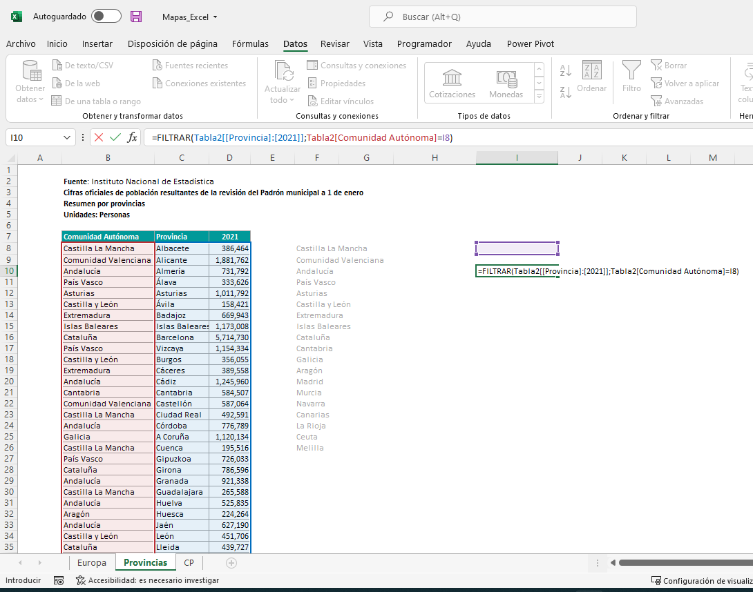Click the Guardar save icon
The width and height of the screenshot is (753, 592).
[x=135, y=15]
